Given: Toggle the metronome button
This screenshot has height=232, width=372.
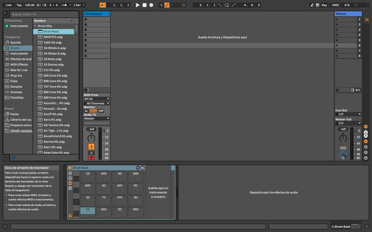Looking at the screenshot, I should [64, 5].
